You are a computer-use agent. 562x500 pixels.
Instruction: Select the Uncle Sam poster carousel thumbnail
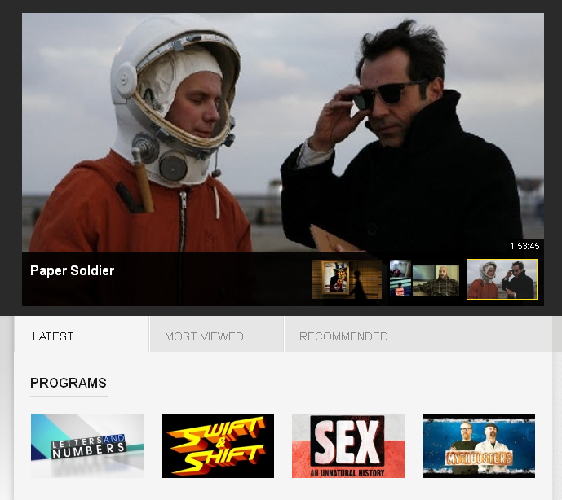click(347, 279)
